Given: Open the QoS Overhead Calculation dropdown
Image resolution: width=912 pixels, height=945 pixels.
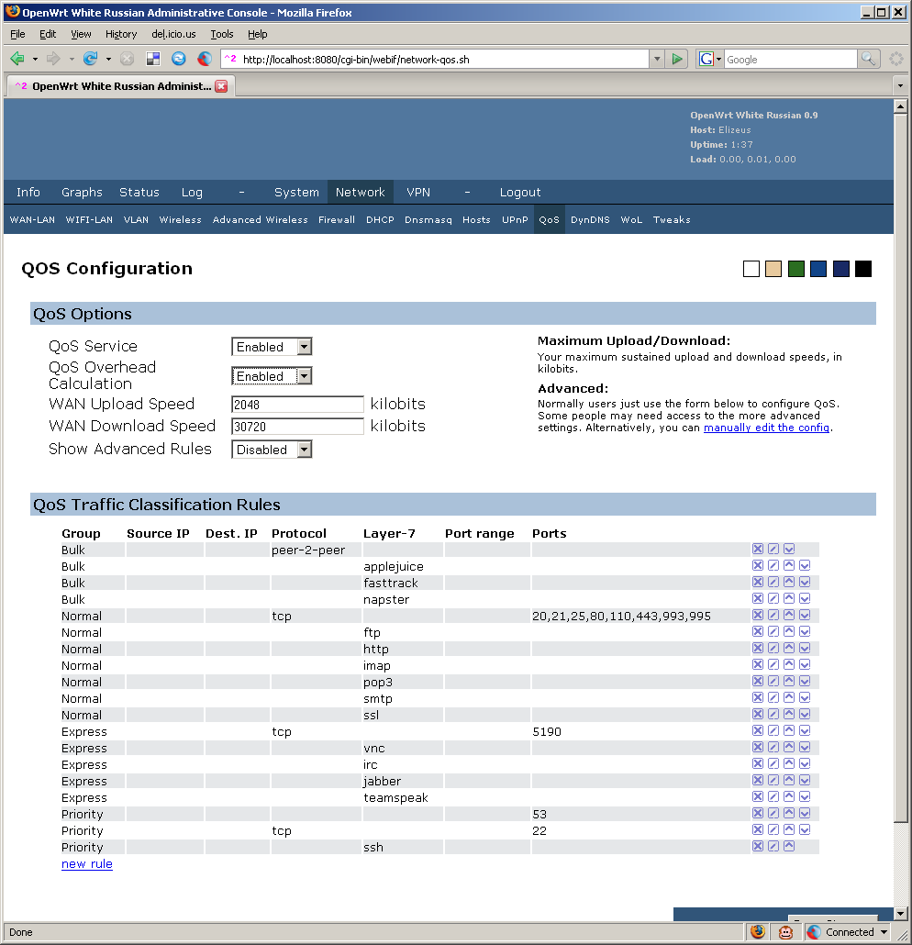Looking at the screenshot, I should coord(305,376).
